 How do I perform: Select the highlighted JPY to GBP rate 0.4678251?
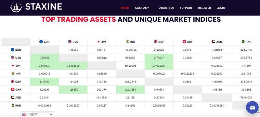pyautogui.click(x=159, y=66)
